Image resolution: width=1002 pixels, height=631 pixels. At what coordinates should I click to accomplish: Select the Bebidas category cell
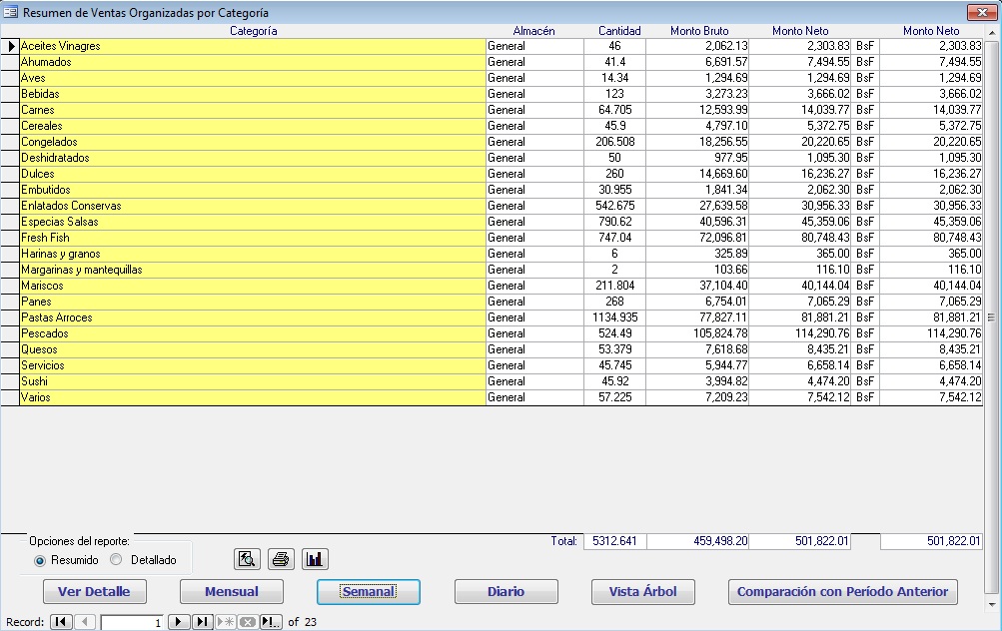(x=253, y=94)
